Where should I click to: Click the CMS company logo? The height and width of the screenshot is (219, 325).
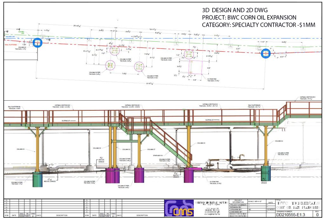click(179, 209)
